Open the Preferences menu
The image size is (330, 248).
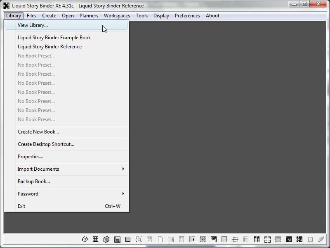tap(187, 16)
